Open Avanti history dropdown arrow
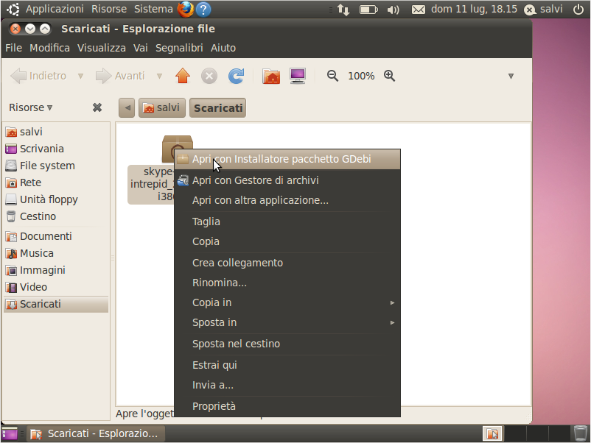591x443 pixels. point(159,76)
